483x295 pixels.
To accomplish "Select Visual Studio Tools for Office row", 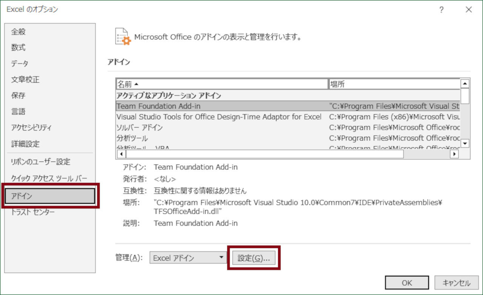I will [288, 117].
